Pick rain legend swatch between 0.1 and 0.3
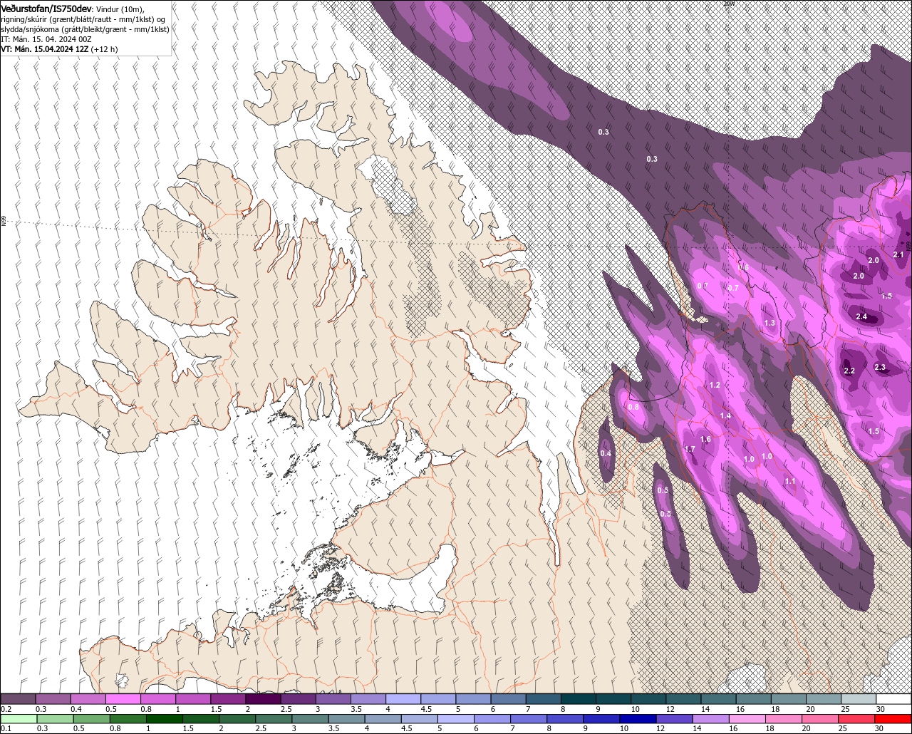This screenshot has width=912, height=734. coord(18,719)
